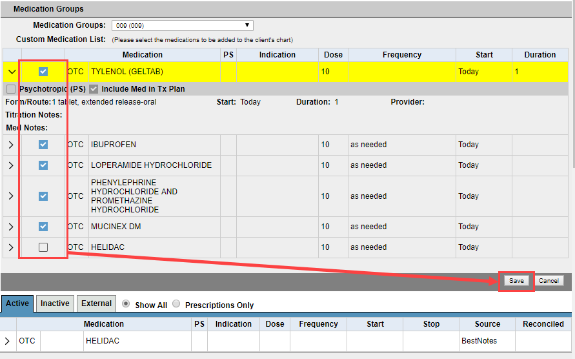Screen dimensions: 575x359
Task: Click the Titration Notes label
Action: coord(34,115)
